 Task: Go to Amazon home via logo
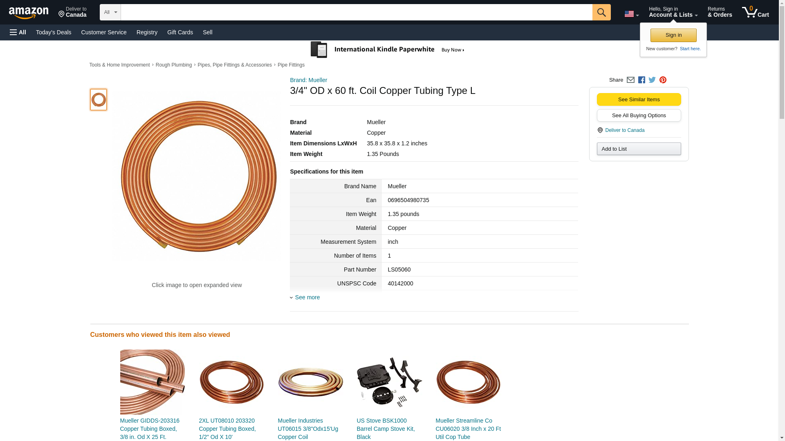[x=29, y=13]
